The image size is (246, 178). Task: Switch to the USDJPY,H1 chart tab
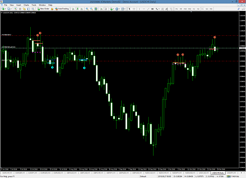point(231,173)
